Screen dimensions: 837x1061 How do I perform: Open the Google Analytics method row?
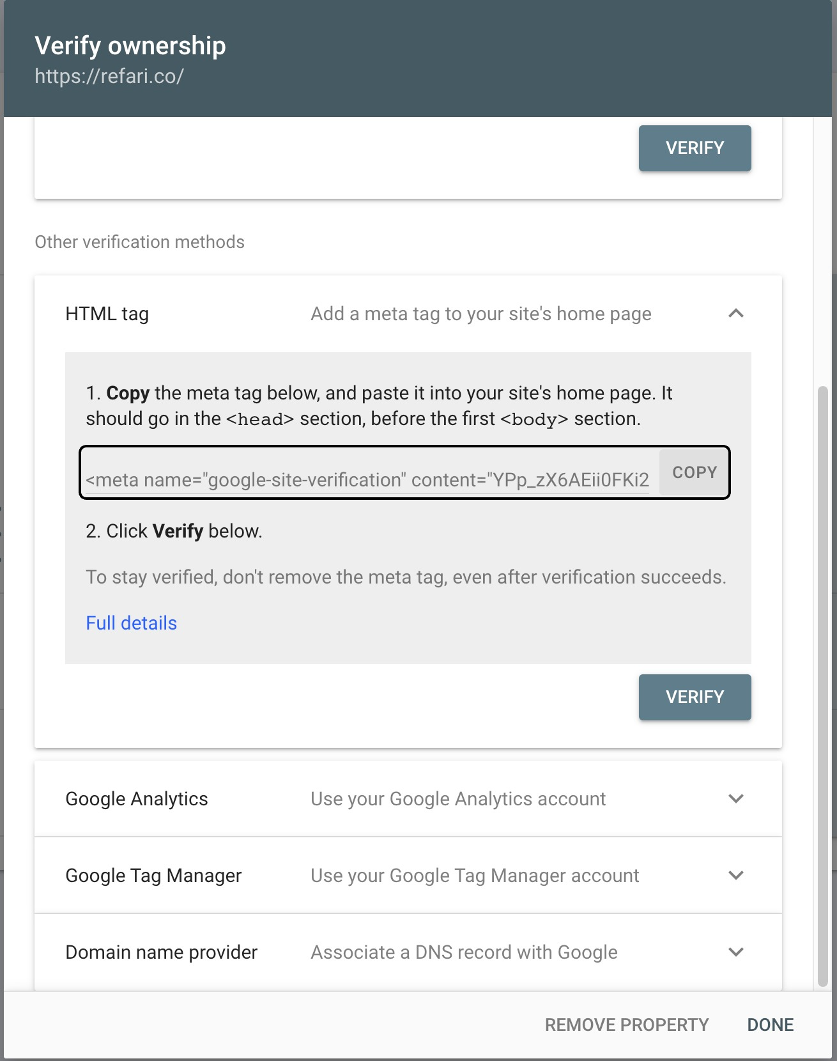point(408,798)
